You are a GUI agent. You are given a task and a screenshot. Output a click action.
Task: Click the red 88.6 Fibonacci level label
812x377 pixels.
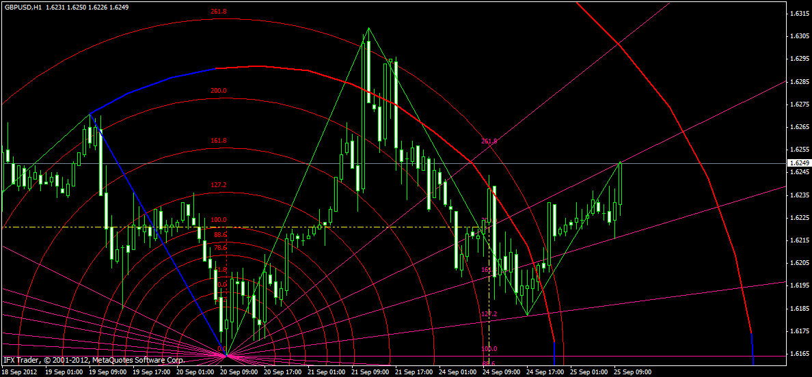(x=220, y=234)
